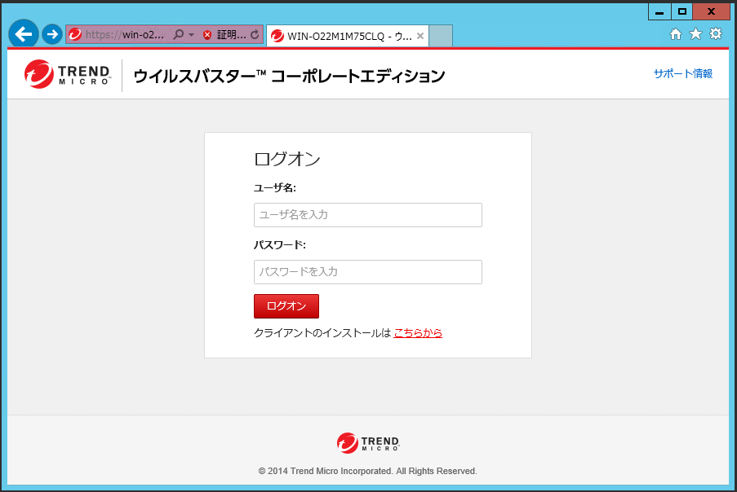This screenshot has height=492, width=737.
Task: Focus the パスワード input field
Action: pos(368,272)
